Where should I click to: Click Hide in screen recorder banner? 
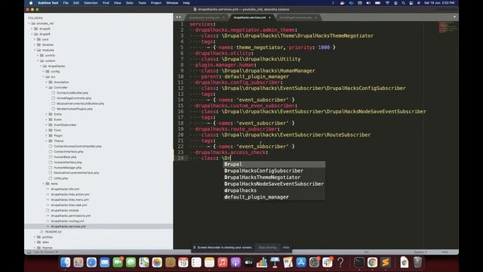click(286, 247)
